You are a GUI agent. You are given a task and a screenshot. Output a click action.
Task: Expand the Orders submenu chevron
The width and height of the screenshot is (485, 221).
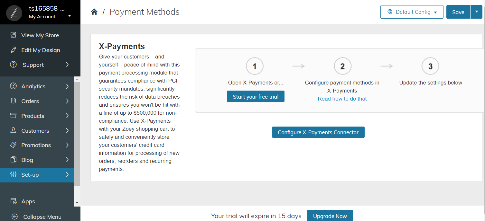coord(67,101)
